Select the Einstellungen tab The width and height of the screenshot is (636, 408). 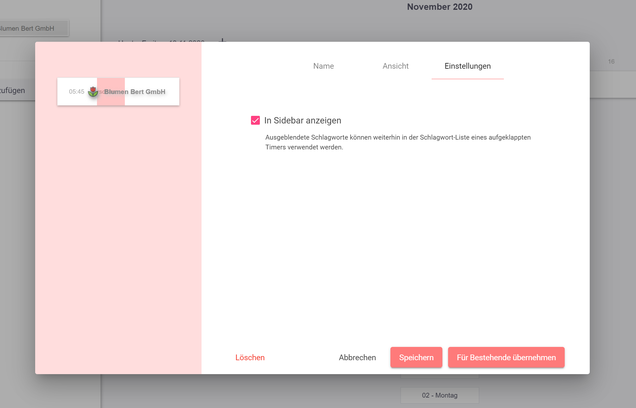pyautogui.click(x=467, y=66)
